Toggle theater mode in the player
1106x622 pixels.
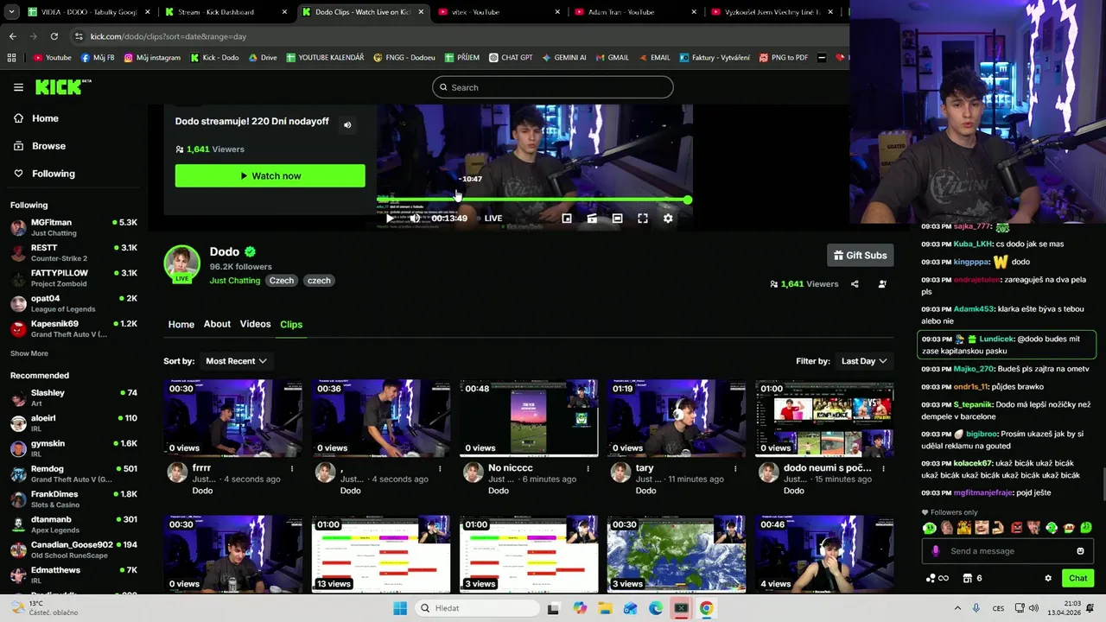(617, 219)
